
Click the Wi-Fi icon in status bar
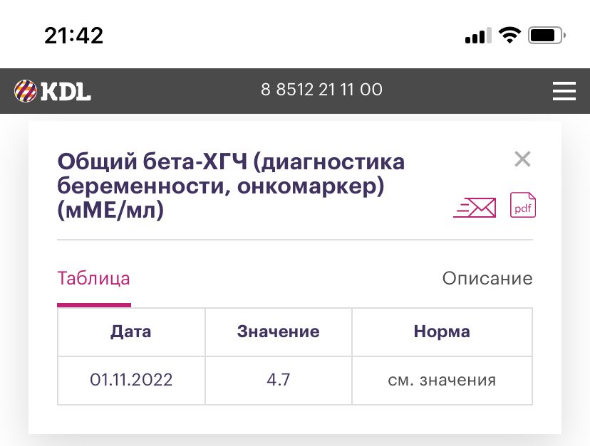tap(509, 34)
